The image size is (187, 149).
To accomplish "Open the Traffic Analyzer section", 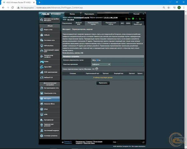I will (x=50, y=56).
